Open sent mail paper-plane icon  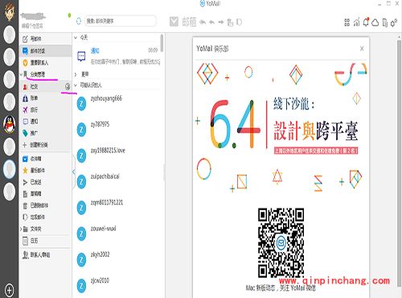coord(25,182)
